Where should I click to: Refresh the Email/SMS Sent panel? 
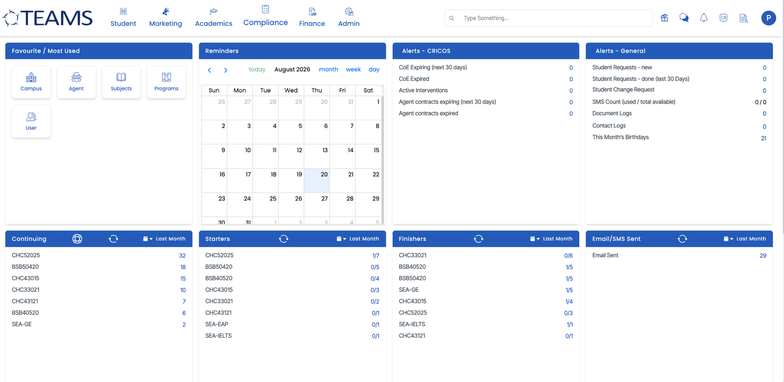point(682,239)
